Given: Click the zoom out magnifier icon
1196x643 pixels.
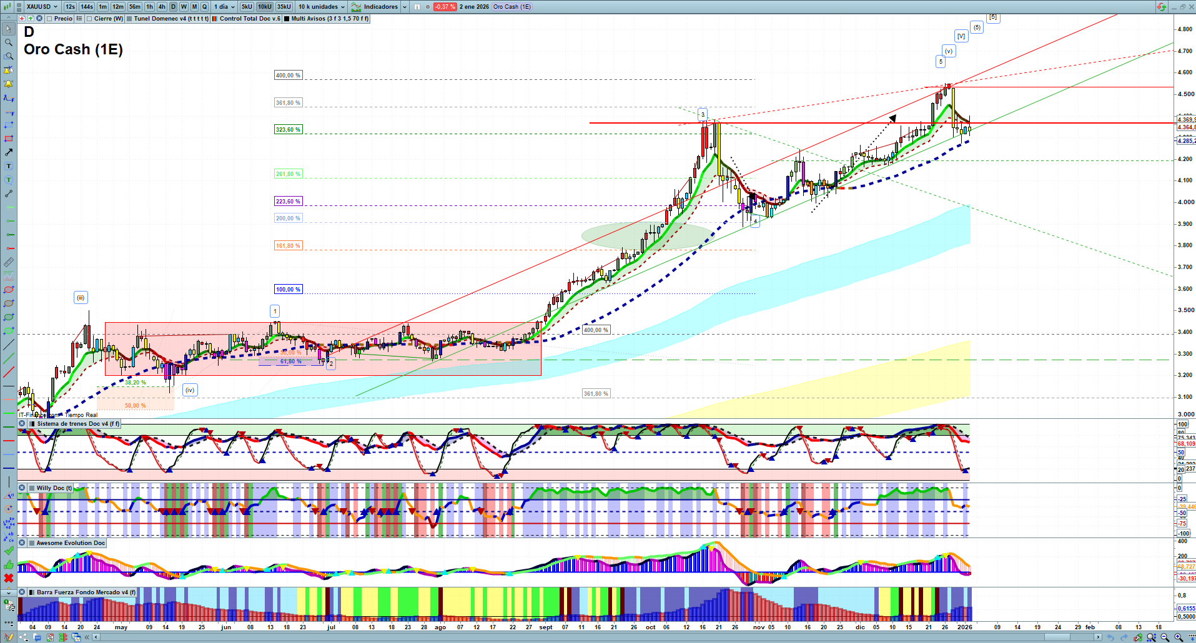Looking at the screenshot, I should click(1165, 637).
